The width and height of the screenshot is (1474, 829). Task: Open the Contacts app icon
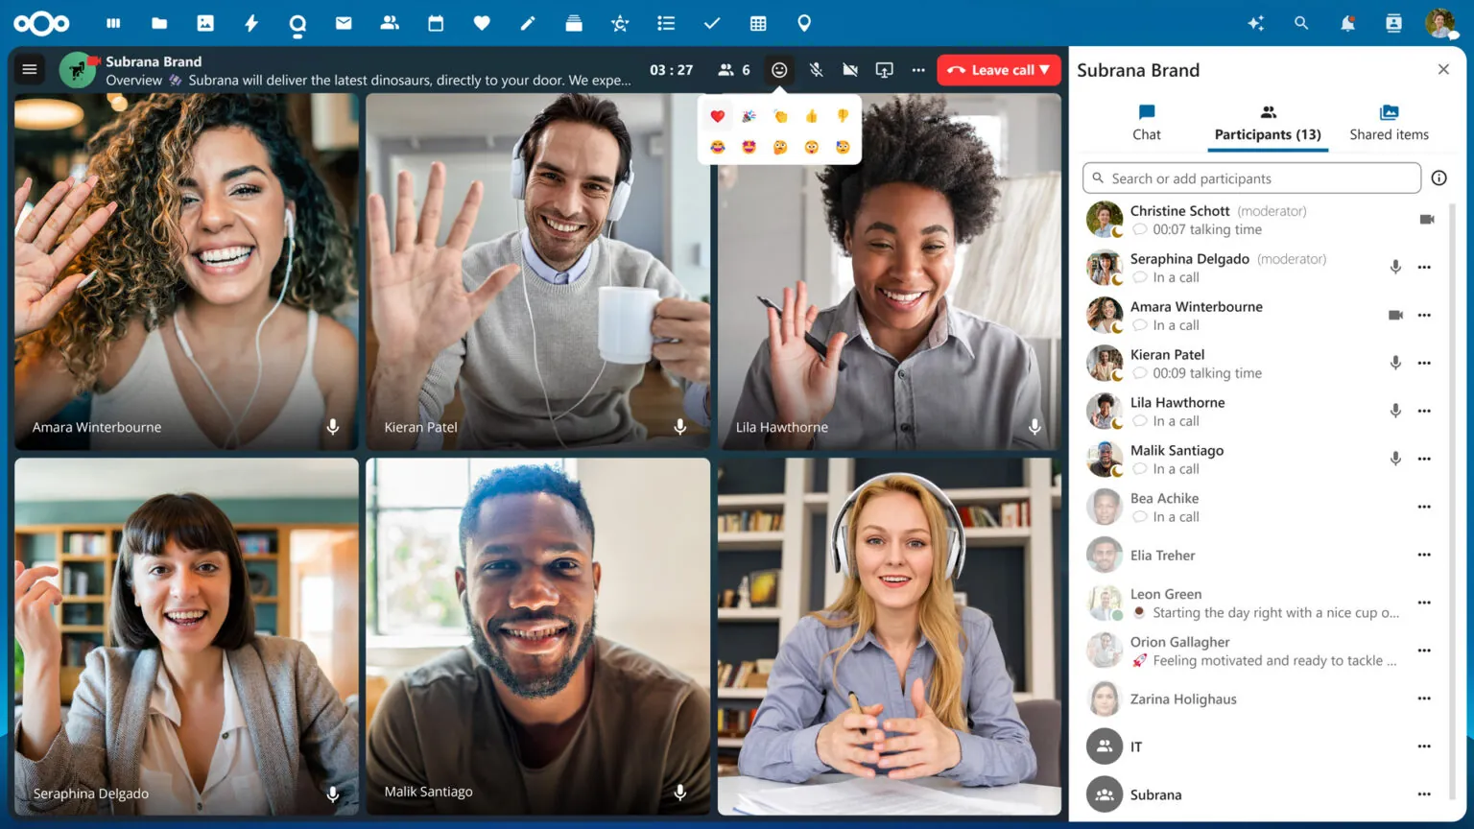click(x=390, y=23)
